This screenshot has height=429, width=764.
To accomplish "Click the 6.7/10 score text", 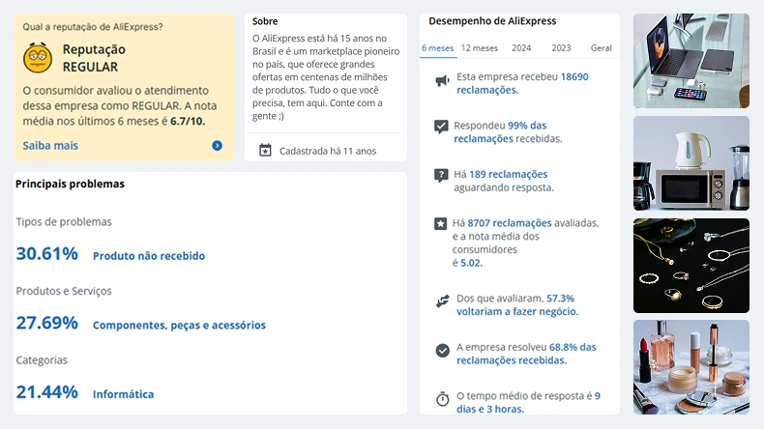I will pos(188,121).
